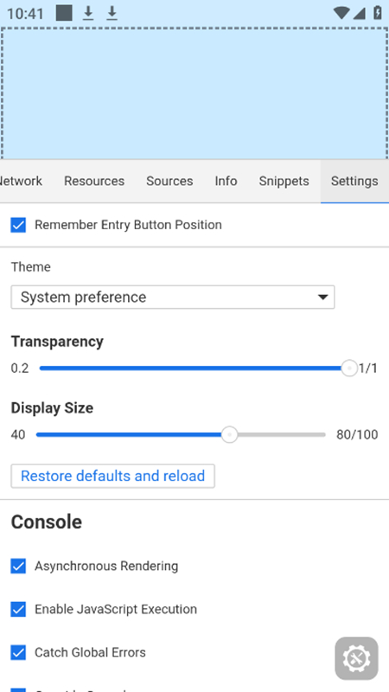Tap the Eruda gear entry button

[356, 658]
